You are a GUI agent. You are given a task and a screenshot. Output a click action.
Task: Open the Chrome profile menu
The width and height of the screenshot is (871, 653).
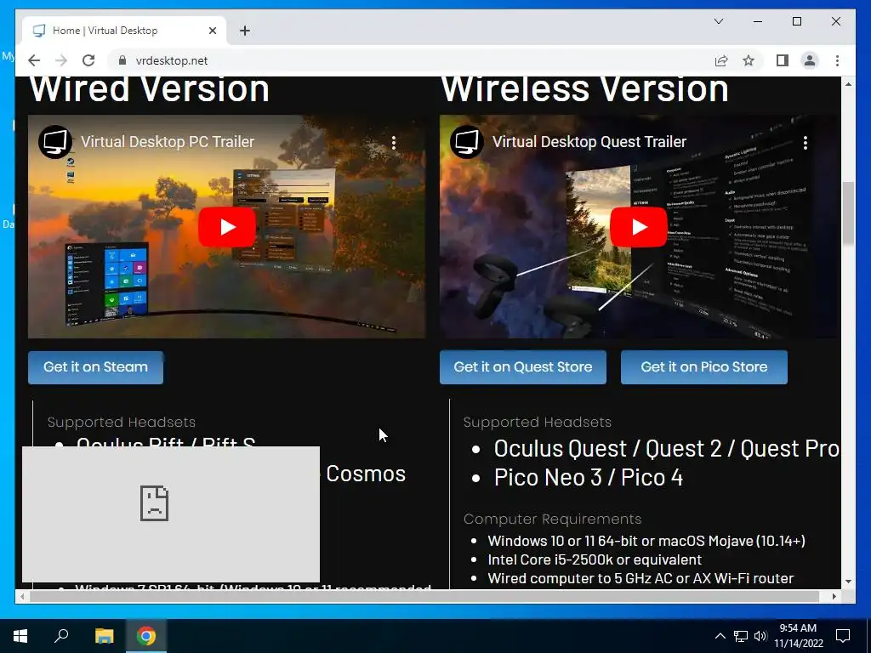click(x=810, y=60)
